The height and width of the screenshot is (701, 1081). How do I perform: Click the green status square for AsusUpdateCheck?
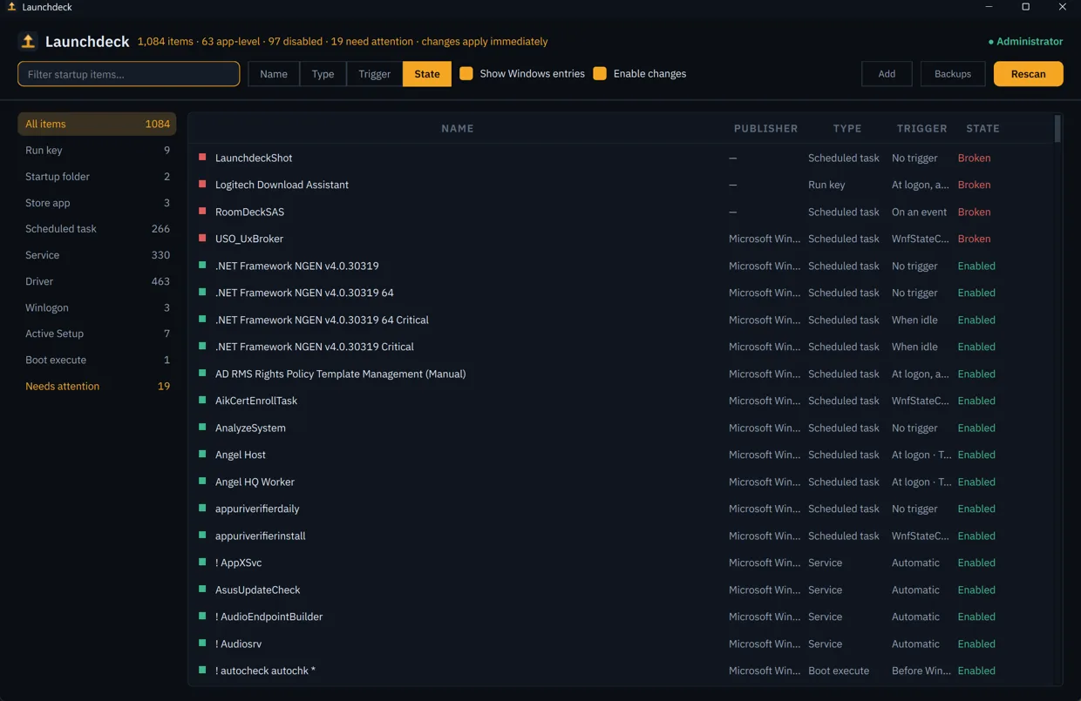[202, 590]
